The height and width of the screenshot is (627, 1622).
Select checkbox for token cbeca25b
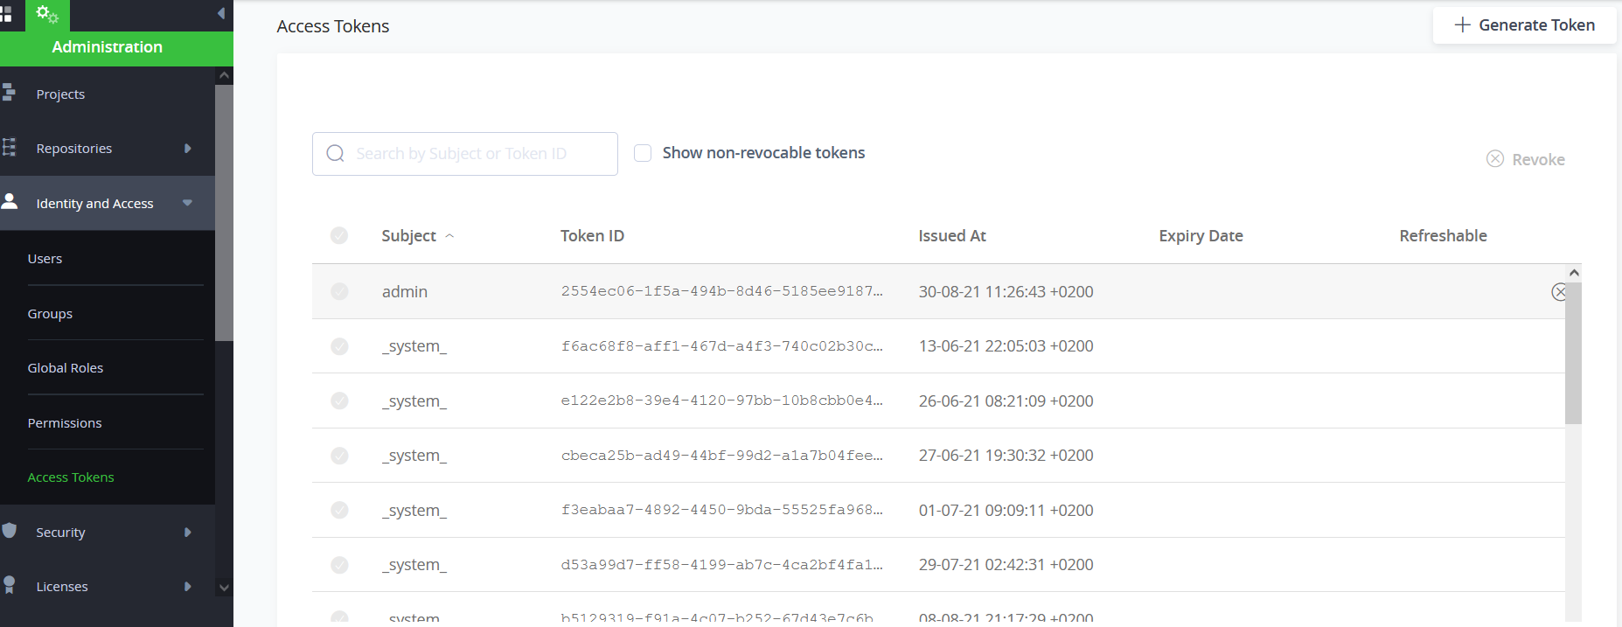pos(339,456)
